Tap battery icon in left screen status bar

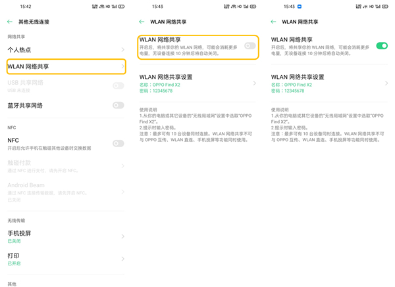122,6
